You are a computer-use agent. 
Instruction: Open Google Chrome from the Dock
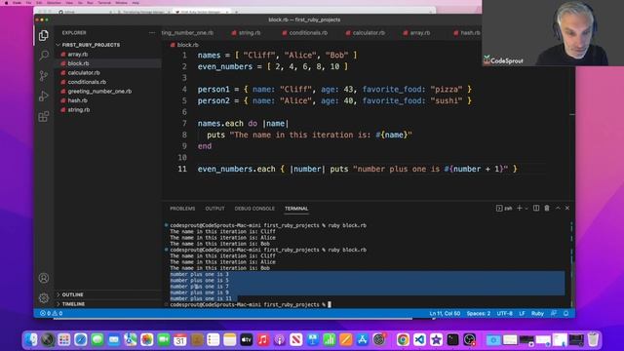click(403, 339)
